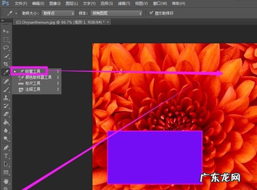Open the 样本 dropdown
This screenshot has width=257, height=190.
(116, 13)
